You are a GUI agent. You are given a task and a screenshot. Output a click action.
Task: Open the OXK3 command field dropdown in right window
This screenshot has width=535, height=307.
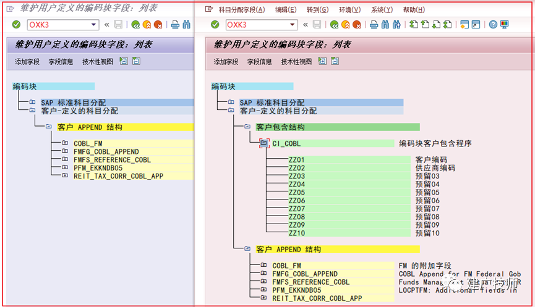[x=293, y=25]
